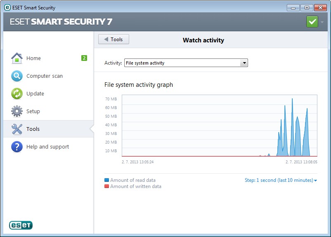Click the green notification badge on Home
This screenshot has height=237, width=331.
[84, 58]
